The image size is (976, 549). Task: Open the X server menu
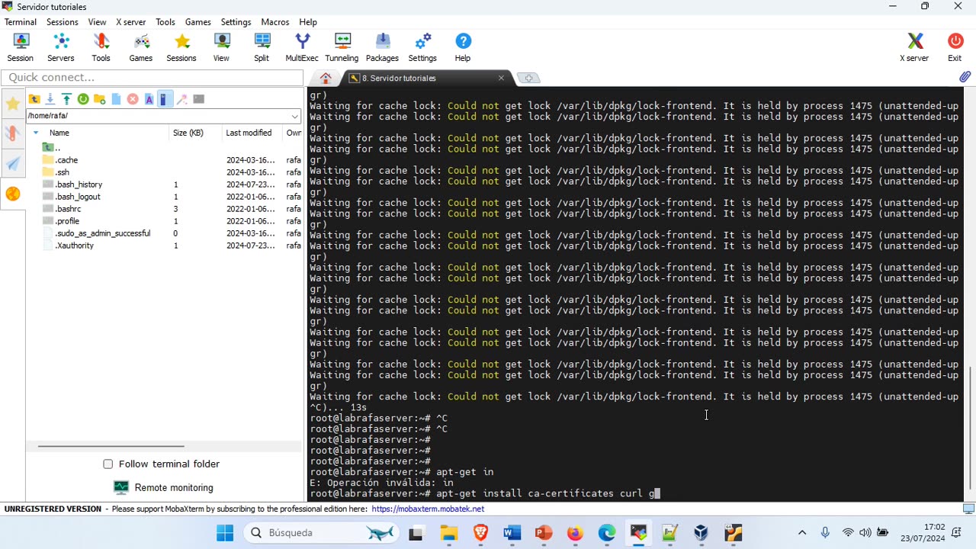click(131, 22)
